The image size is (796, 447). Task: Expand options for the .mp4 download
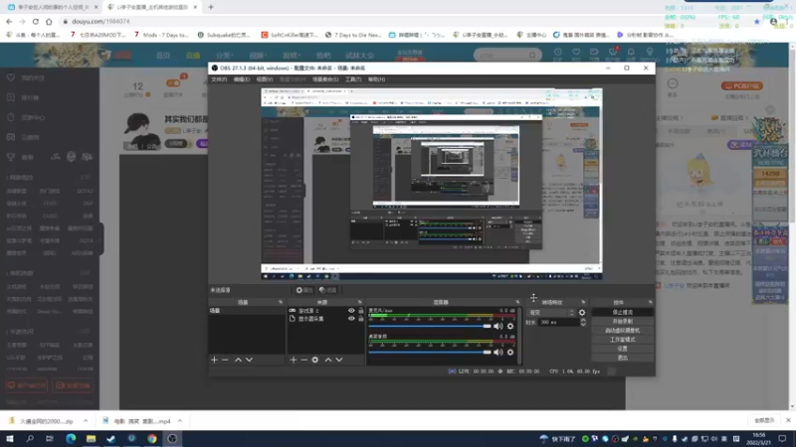click(180, 421)
